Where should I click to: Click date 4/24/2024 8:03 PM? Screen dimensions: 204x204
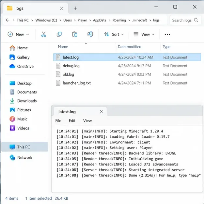(x=134, y=74)
